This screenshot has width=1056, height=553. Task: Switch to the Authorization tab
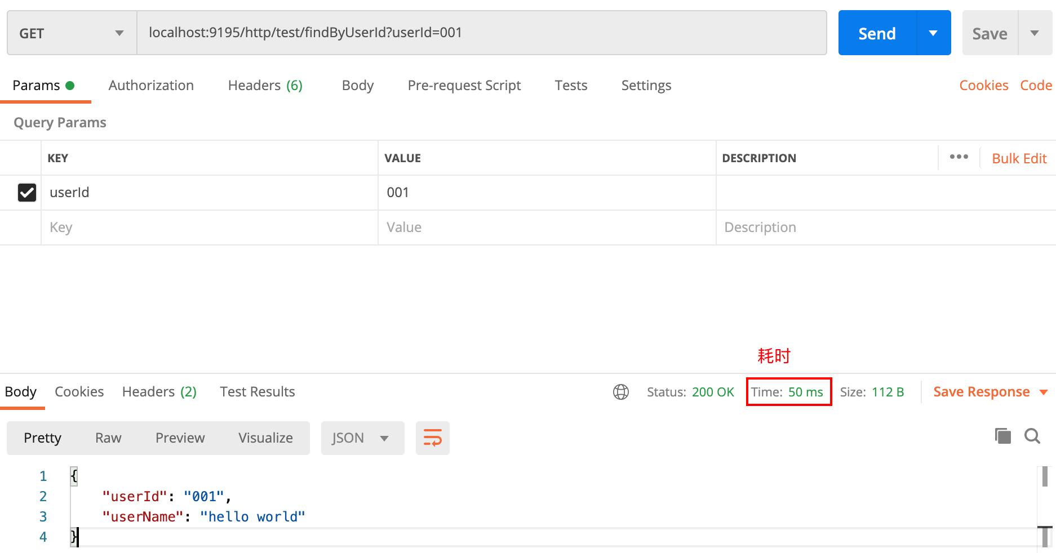coord(151,86)
